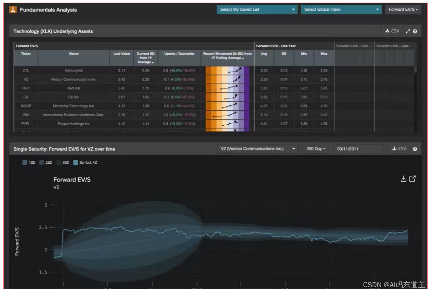Select the International Business Machines Corp. cell
This screenshot has width=431, height=292.
click(74, 115)
